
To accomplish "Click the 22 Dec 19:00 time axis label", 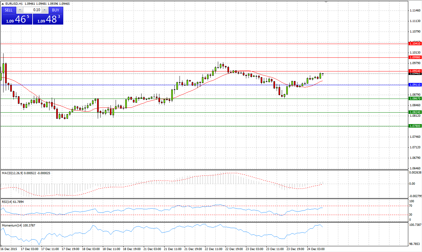I will point(234,249).
